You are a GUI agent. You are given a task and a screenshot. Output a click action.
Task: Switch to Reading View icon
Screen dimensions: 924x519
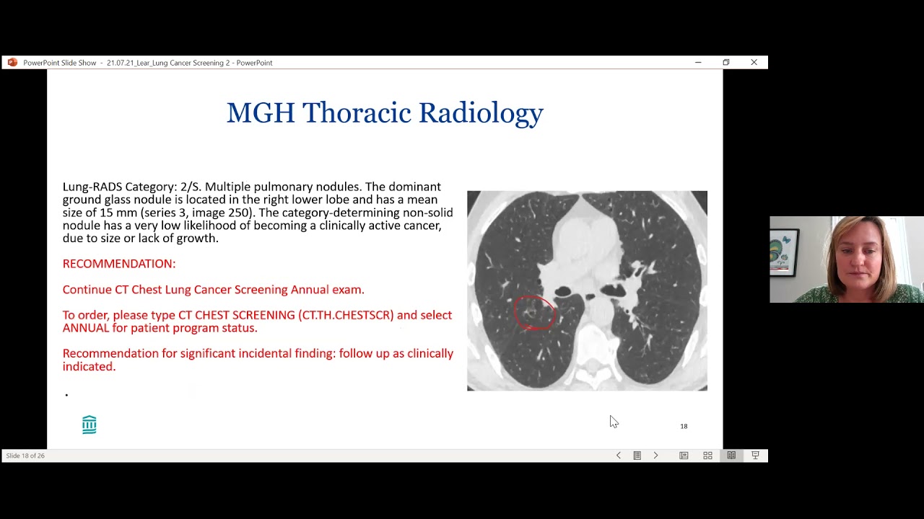coord(731,456)
